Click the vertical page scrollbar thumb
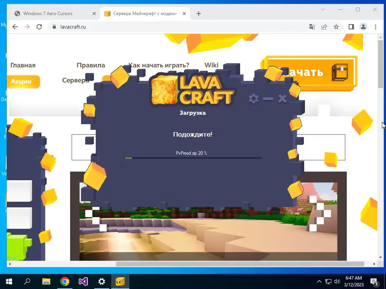 381,64
